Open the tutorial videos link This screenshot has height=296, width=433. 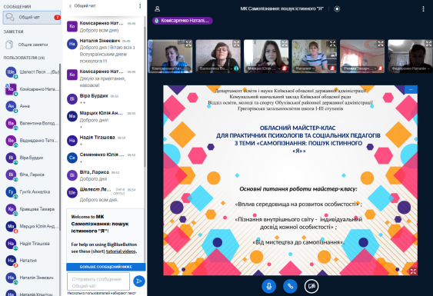[x=122, y=251]
